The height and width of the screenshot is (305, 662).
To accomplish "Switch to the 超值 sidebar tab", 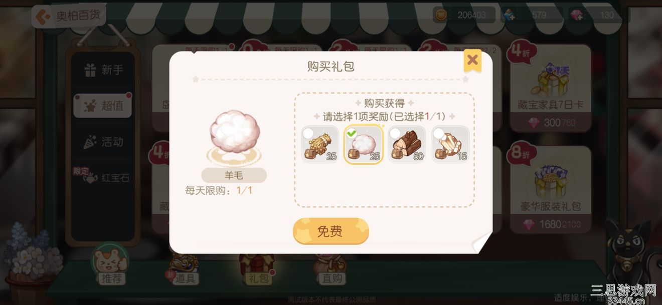I will 103,105.
